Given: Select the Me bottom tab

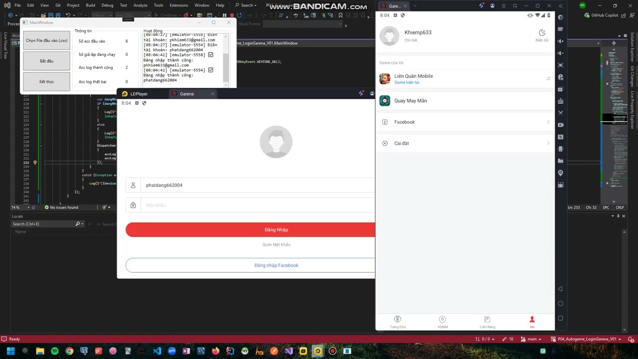Looking at the screenshot, I should (x=532, y=322).
